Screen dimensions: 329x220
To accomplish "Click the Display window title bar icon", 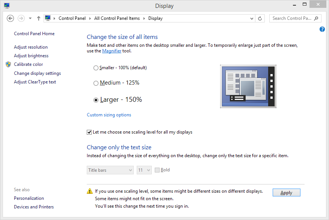I will coord(7,6).
